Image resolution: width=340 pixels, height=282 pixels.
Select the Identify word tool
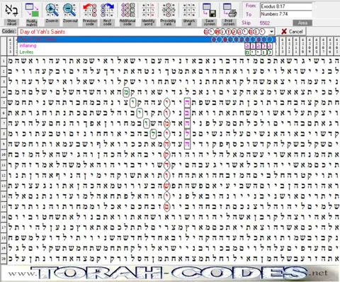pos(148,10)
